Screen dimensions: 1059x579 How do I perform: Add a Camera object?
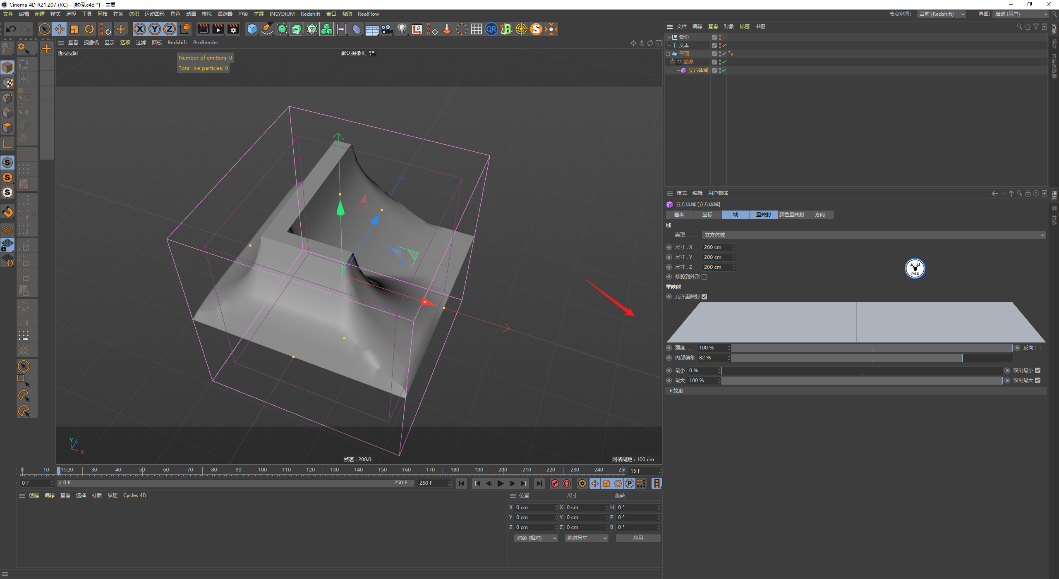pyautogui.click(x=387, y=29)
